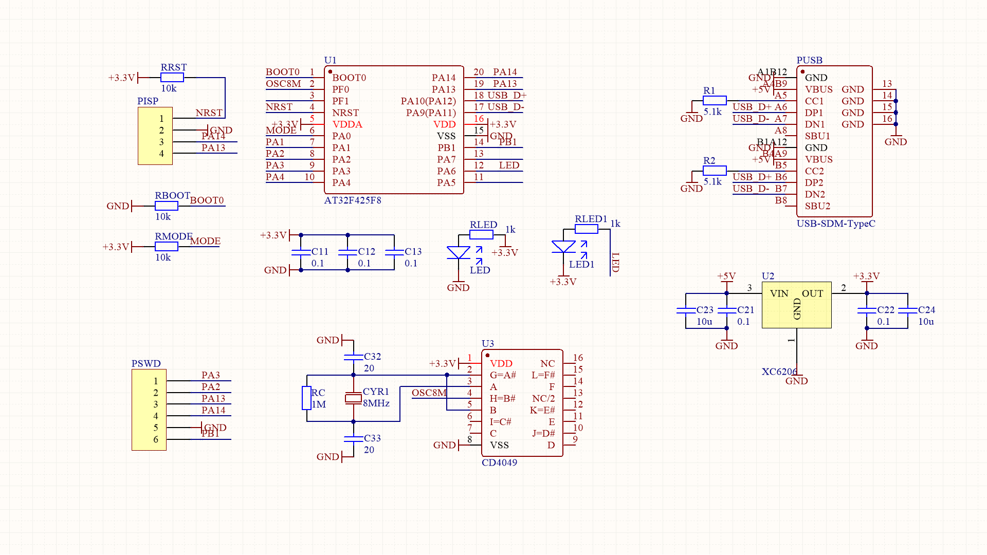Select the RMODE resistor symbol
The height and width of the screenshot is (555, 987).
coord(166,247)
